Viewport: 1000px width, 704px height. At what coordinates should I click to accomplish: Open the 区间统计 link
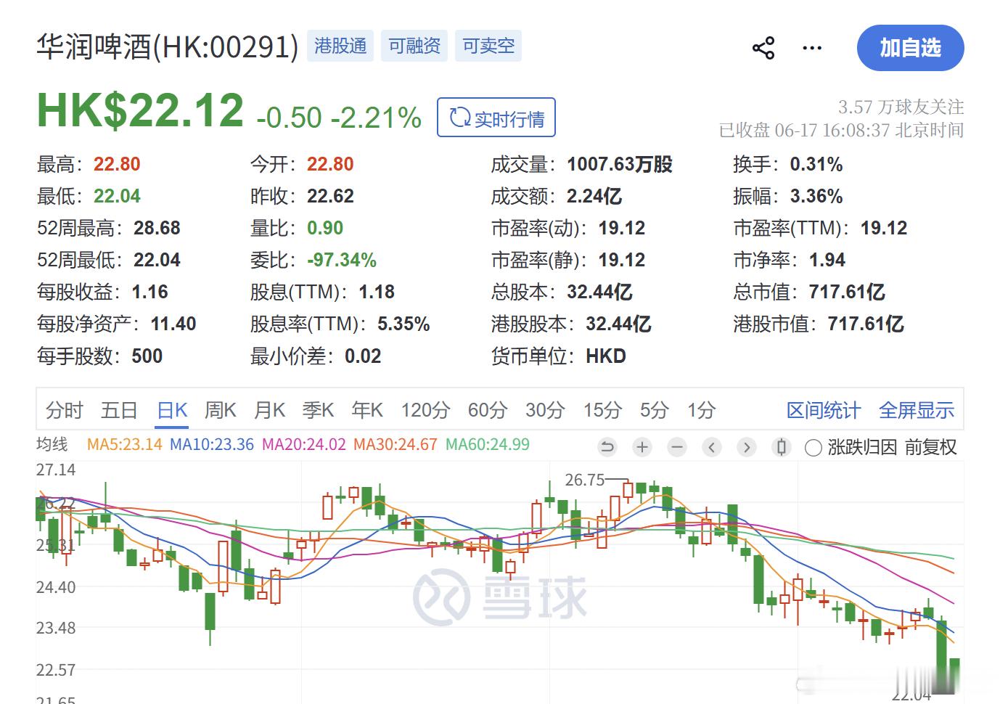click(x=823, y=410)
